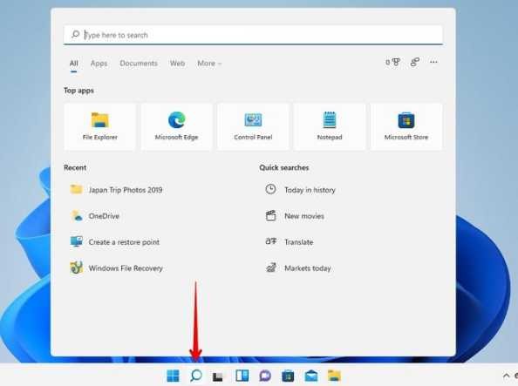Click the Windows Start button on taskbar

[x=173, y=376]
